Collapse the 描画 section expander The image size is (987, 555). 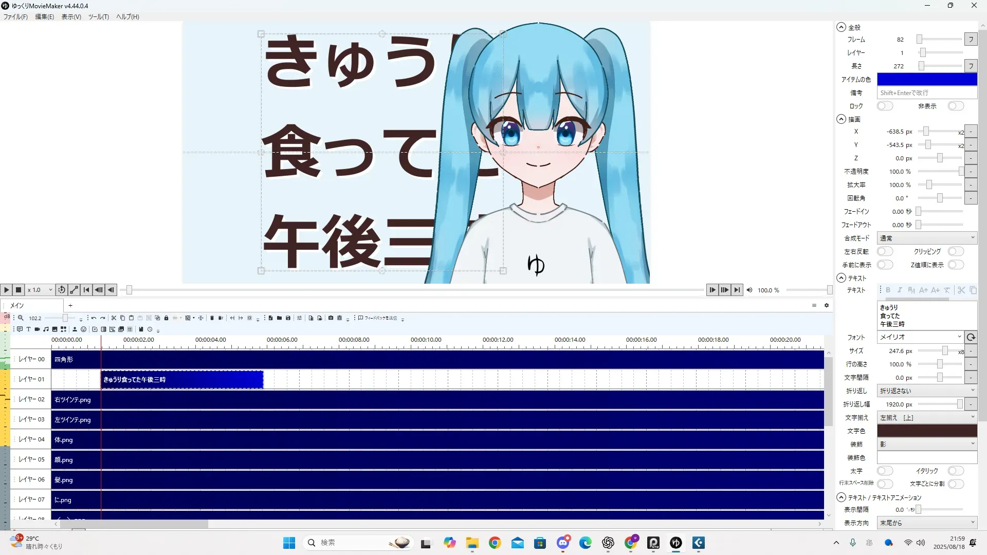tap(841, 119)
